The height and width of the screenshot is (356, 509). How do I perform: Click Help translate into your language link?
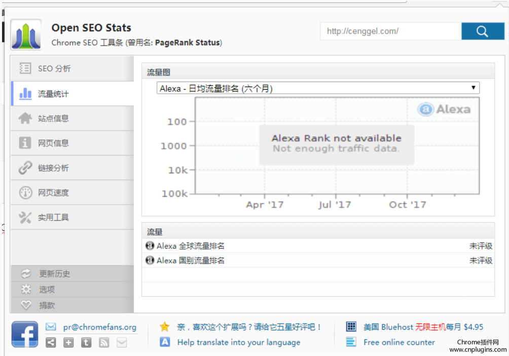pyautogui.click(x=239, y=342)
